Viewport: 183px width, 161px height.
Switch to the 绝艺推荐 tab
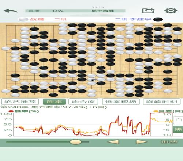click(20, 101)
